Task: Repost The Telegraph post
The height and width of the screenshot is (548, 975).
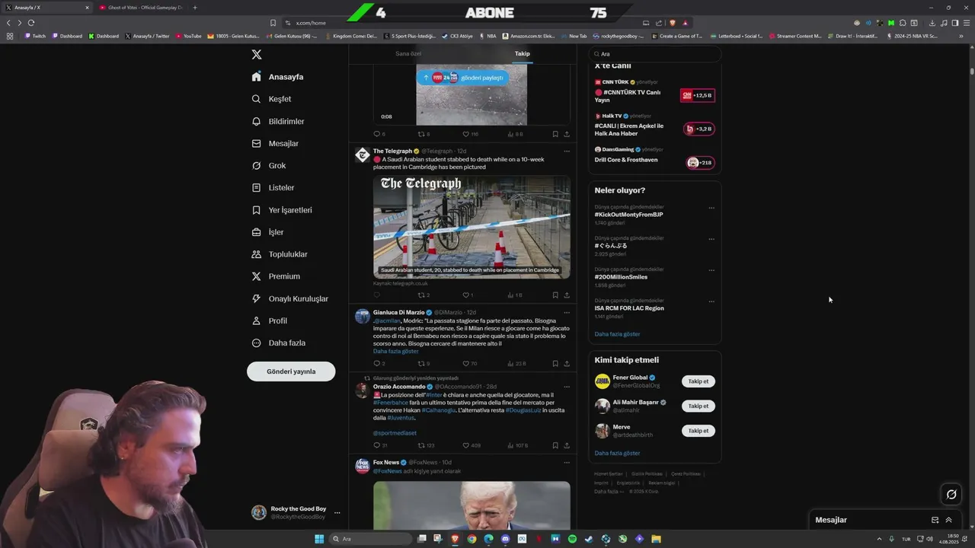Action: (x=424, y=295)
